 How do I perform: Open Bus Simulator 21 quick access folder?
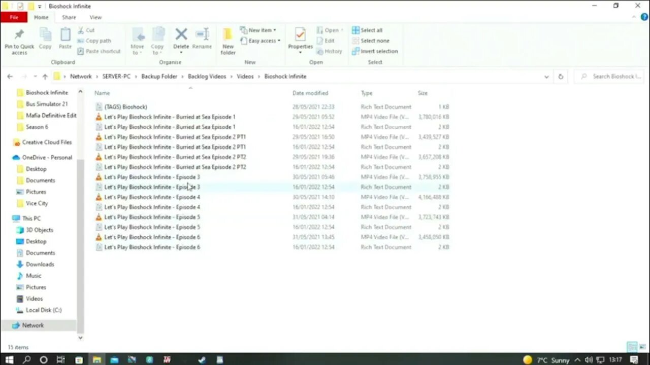[x=47, y=104]
